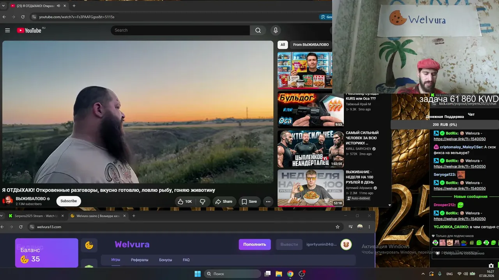Open chat settings gear in Kick chat

click(x=491, y=266)
